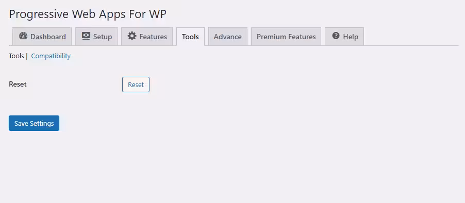
Task: Go to the Features tab label
Action: click(153, 37)
